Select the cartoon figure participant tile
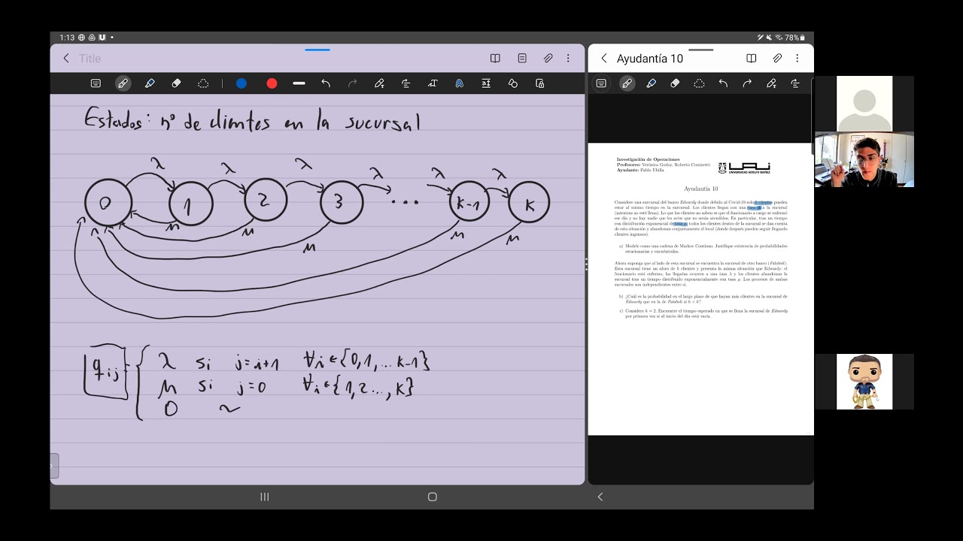Viewport: 963px width, 541px height. pos(864,382)
